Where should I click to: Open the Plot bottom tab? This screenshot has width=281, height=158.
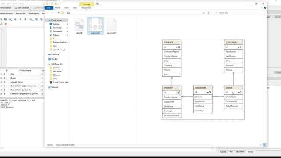(231, 152)
